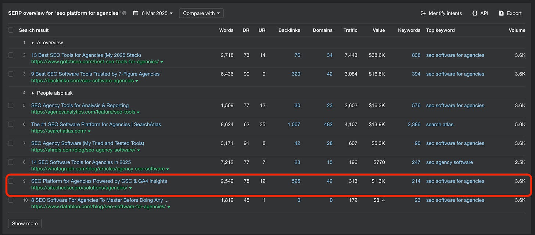
Task: Open the 14 SEO Software Tools for Agencies link
Action: pos(81,162)
